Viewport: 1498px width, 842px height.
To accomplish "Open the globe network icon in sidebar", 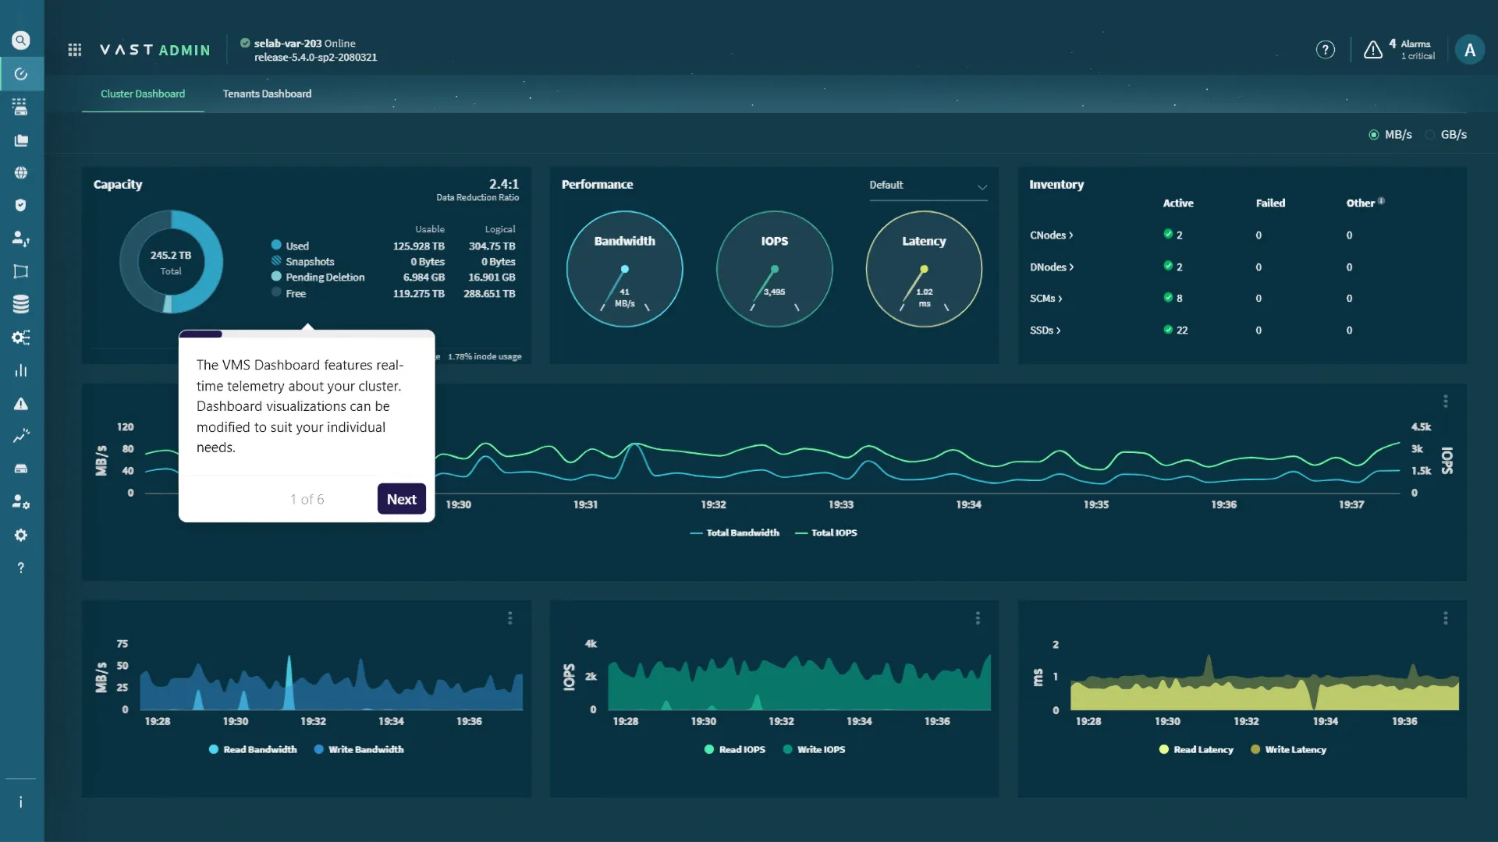I will (21, 172).
